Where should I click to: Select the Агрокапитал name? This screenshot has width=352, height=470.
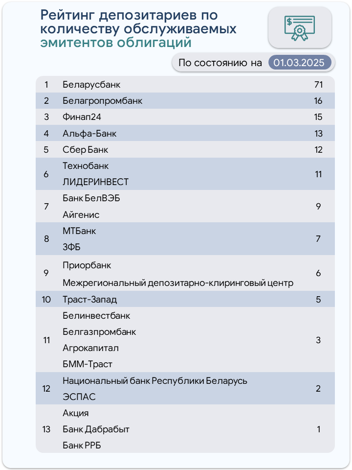(x=90, y=348)
